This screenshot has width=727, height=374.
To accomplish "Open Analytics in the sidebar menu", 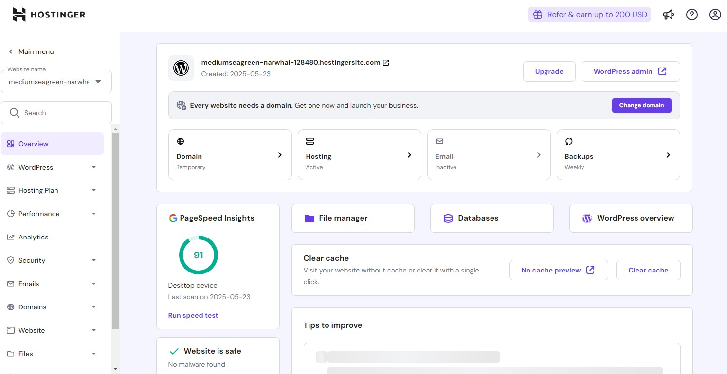I will (x=52, y=237).
